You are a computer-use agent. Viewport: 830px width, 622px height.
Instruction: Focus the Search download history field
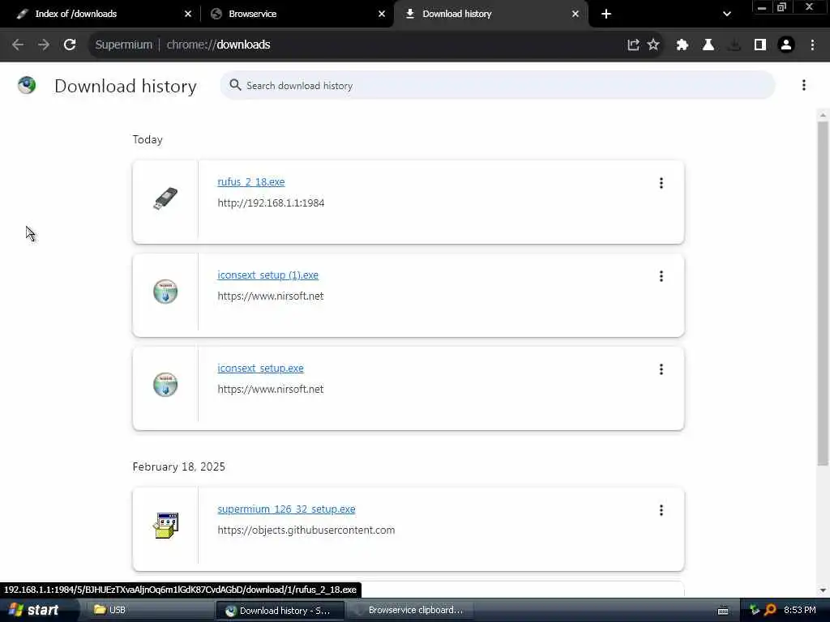(x=498, y=85)
